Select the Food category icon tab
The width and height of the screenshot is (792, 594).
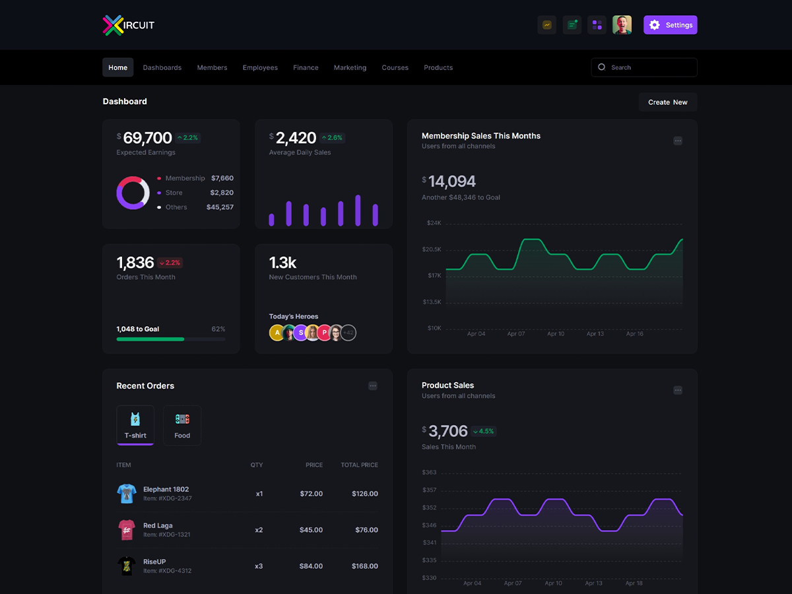[182, 425]
